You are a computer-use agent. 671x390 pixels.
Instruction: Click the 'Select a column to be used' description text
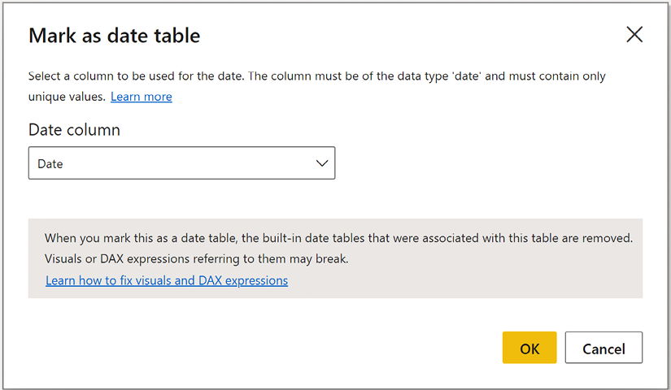click(316, 86)
